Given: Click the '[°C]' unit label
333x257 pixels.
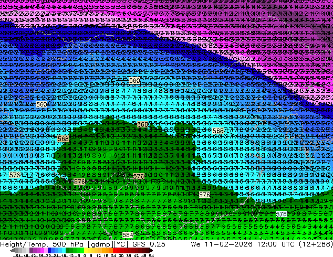Looking at the screenshot, I should pos(121,244).
